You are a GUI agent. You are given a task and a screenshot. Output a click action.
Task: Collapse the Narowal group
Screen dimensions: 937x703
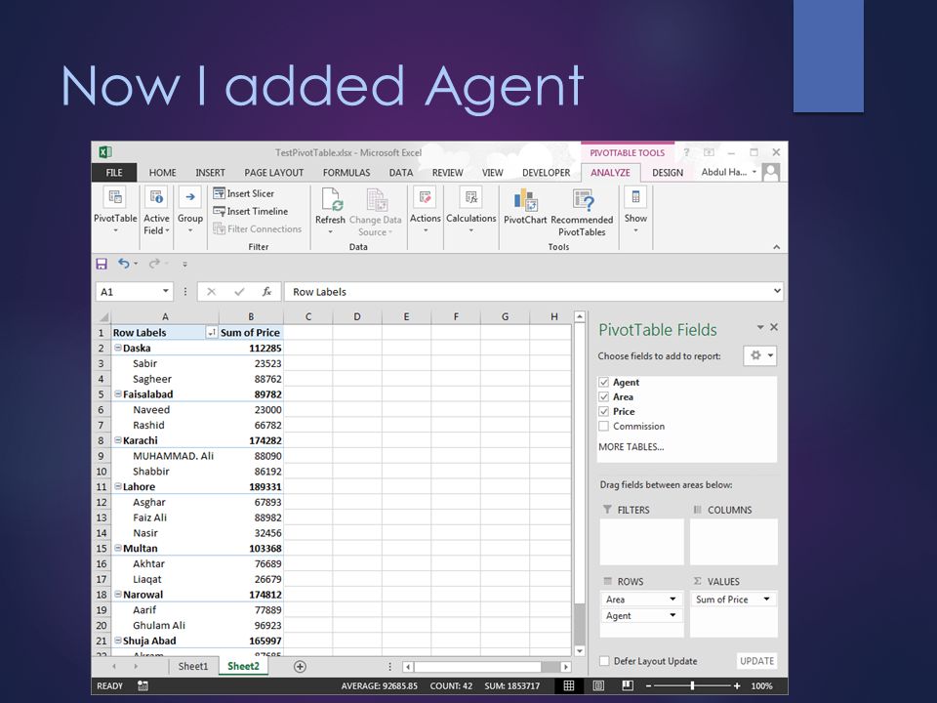click(x=118, y=595)
